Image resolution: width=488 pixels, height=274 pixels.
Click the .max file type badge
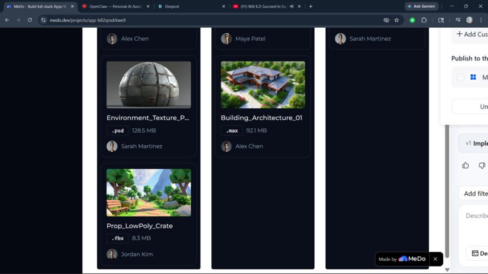click(231, 131)
